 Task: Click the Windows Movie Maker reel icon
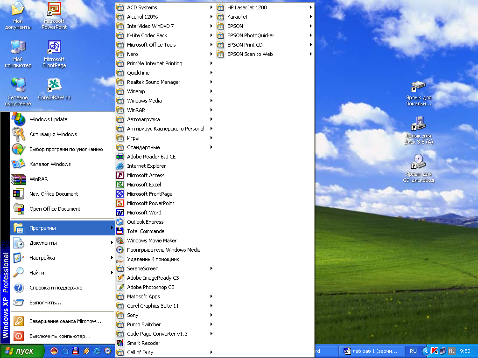point(120,241)
